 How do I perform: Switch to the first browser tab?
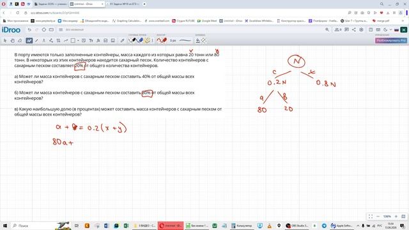pyautogui.click(x=51, y=4)
